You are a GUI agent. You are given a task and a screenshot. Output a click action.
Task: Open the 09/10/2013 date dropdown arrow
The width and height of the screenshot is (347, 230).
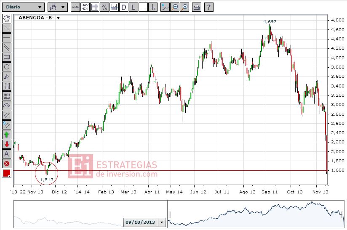[x=162, y=222]
